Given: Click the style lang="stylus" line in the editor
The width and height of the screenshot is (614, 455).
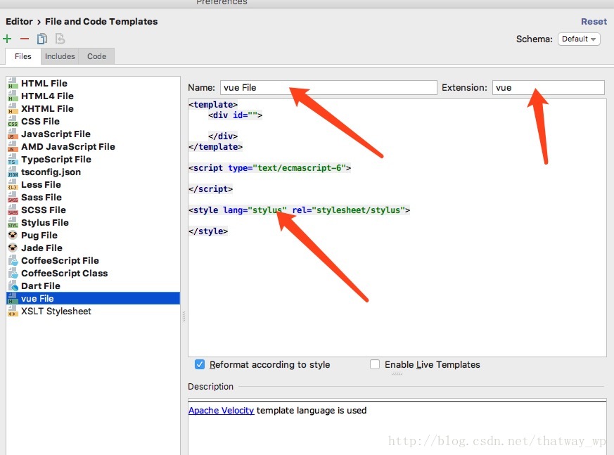Looking at the screenshot, I should [x=299, y=210].
